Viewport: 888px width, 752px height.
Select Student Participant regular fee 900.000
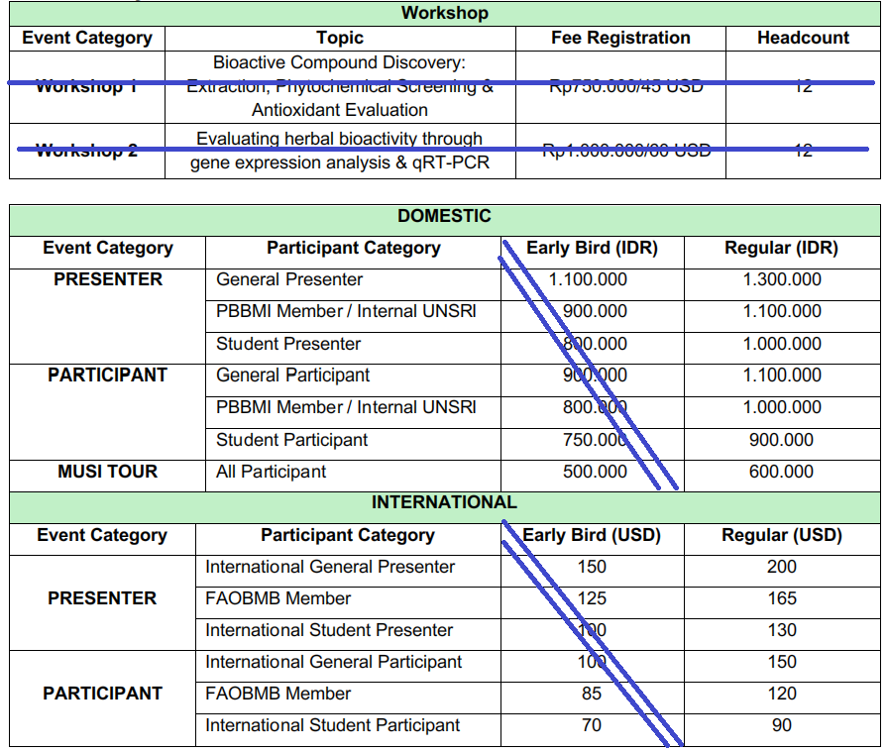(782, 440)
